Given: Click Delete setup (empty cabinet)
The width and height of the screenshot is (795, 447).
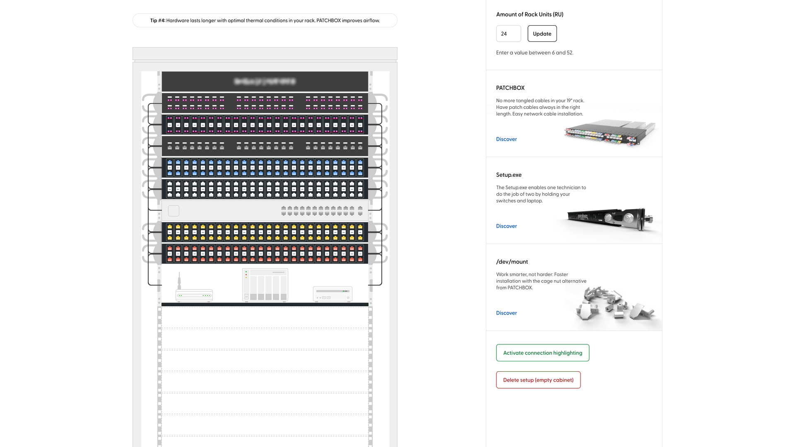Looking at the screenshot, I should pyautogui.click(x=538, y=380).
